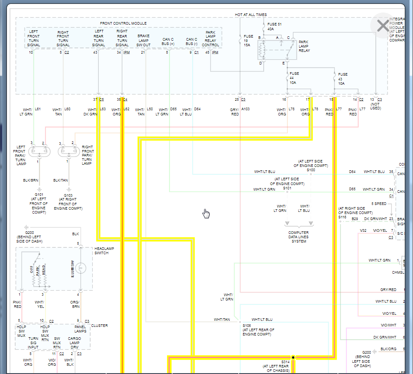Image resolution: width=413 pixels, height=374 pixels.
Task: Select the V32 circuit label
Action: (x=363, y=230)
